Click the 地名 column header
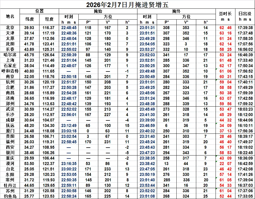Viewport: 255px width, 199px height. [10, 16]
